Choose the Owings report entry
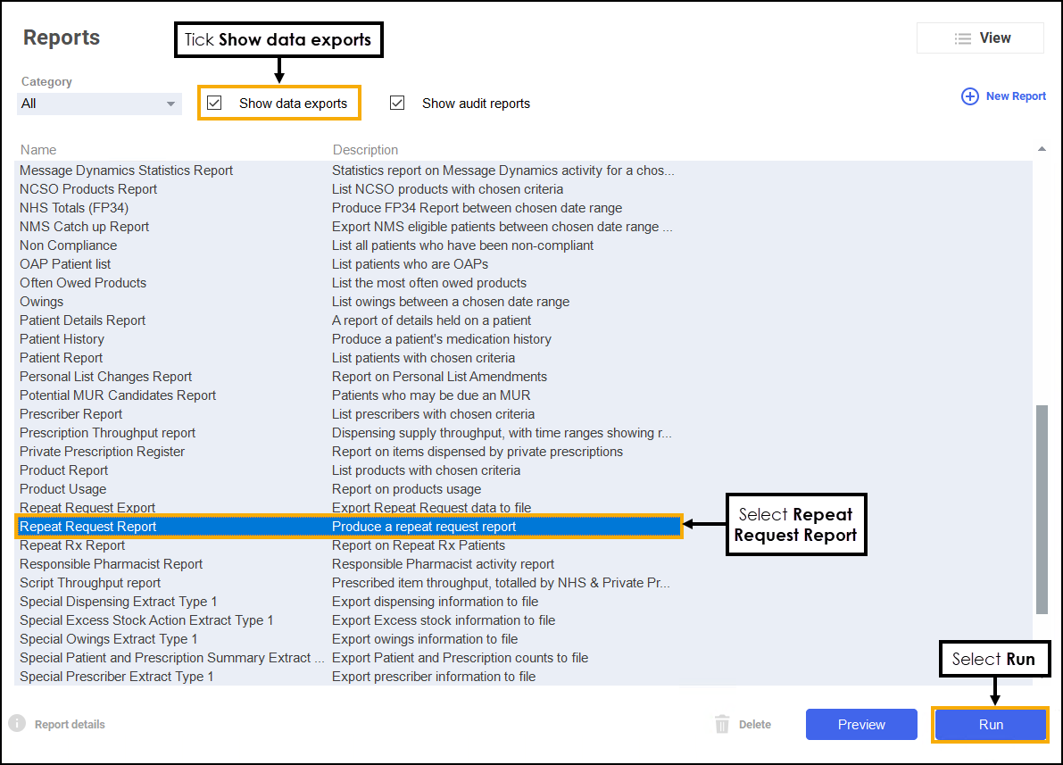 pos(42,302)
